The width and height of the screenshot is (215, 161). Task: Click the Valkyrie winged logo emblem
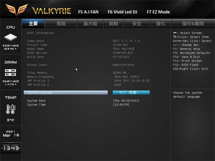[x=17, y=10]
